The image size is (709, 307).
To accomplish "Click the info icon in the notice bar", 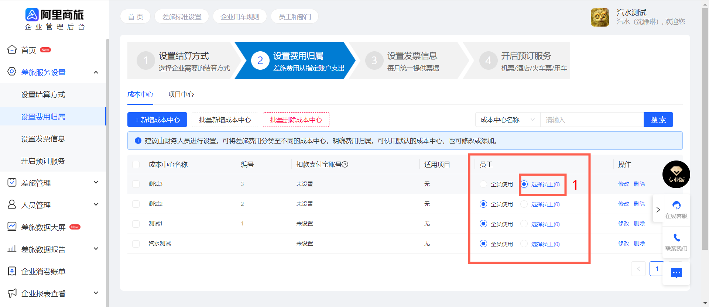I will pos(138,141).
